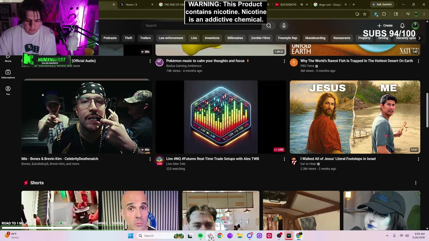
Task: Click the Create button
Action: [385, 25]
